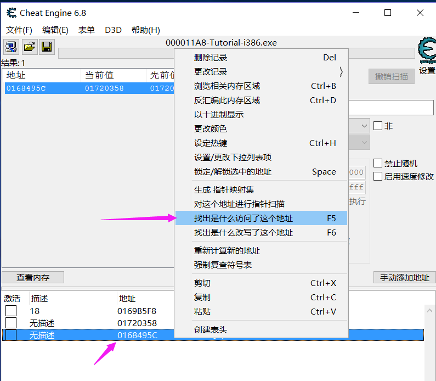436x381 pixels.
Task: Click the address list scrollbar up arrow
Action: 429,311
